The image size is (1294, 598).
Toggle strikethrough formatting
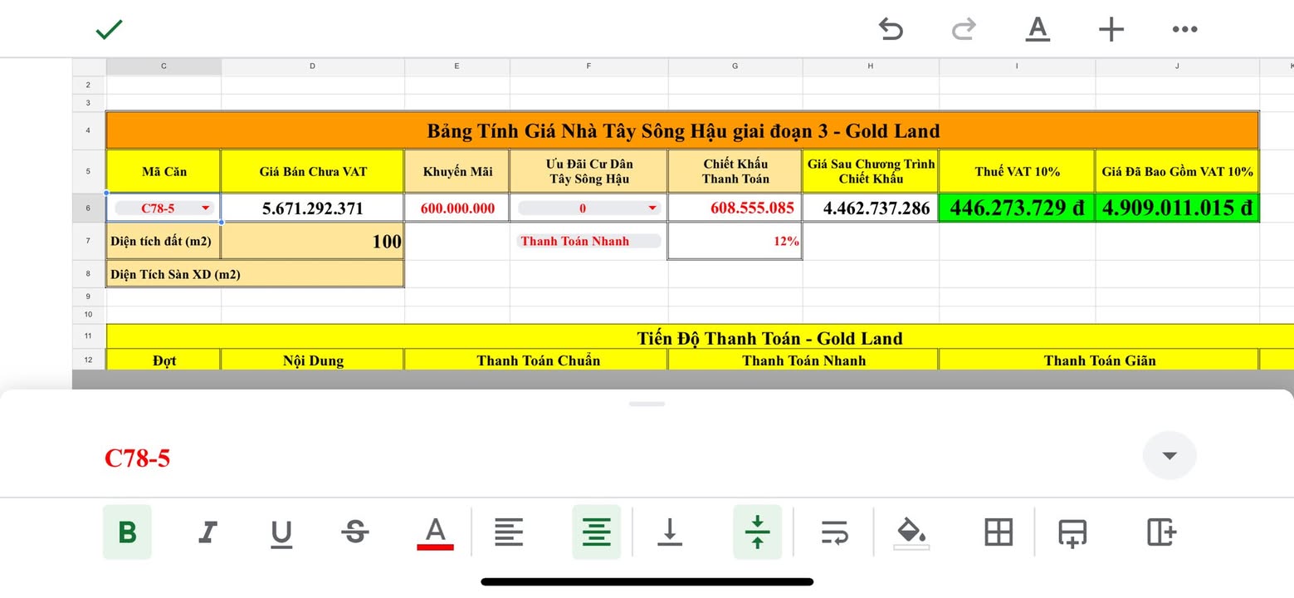pos(354,532)
